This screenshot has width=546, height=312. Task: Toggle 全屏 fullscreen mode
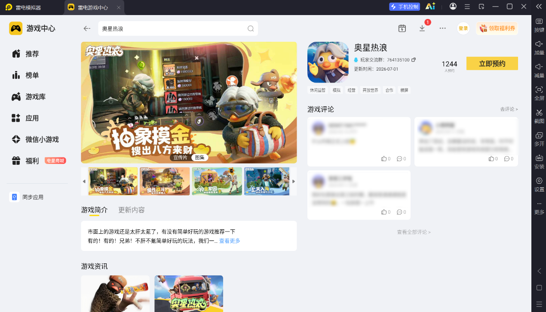[539, 93]
